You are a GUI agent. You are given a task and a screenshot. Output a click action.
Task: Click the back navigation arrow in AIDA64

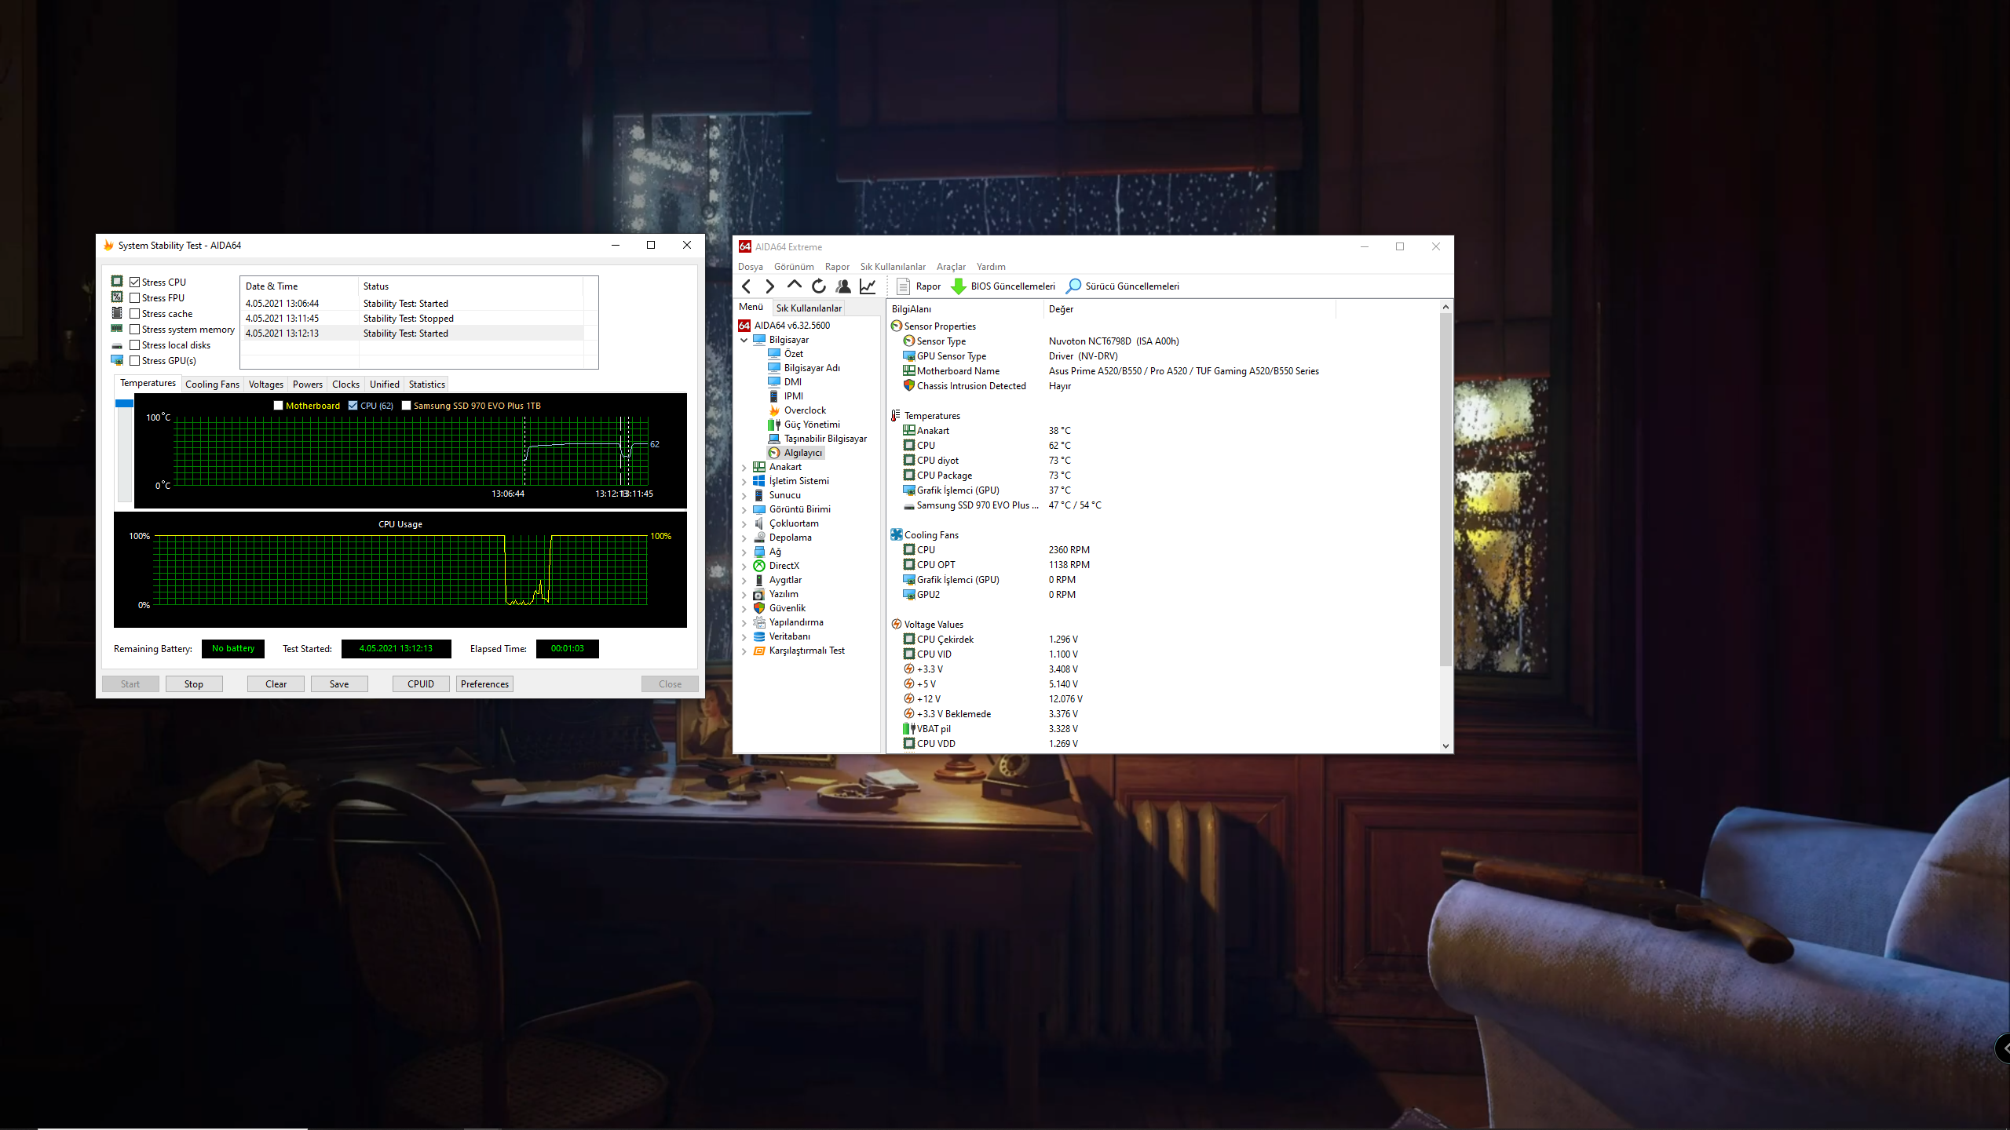[x=747, y=286]
